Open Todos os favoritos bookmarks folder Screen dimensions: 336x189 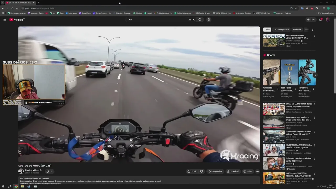coord(326,13)
